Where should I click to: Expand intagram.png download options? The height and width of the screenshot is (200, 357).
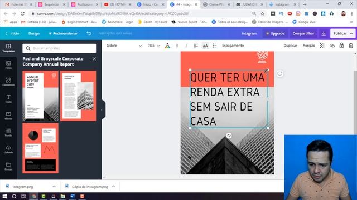[x=54, y=187]
